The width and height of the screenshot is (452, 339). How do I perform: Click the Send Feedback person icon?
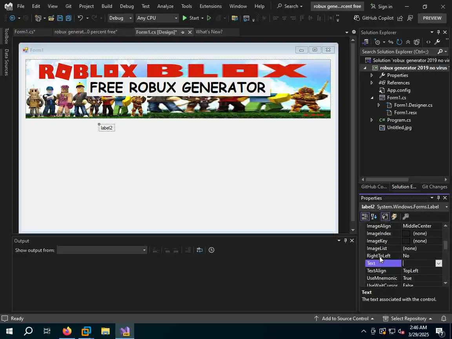pyautogui.click(x=410, y=18)
